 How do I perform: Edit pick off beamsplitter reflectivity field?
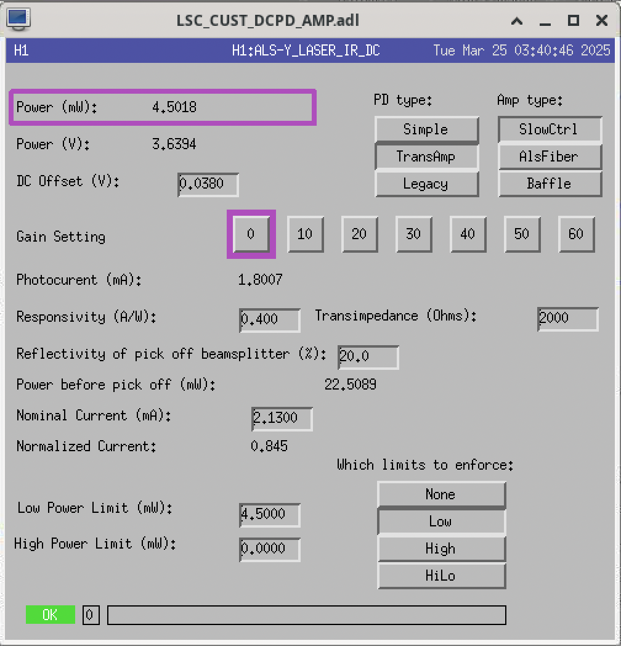(x=368, y=357)
